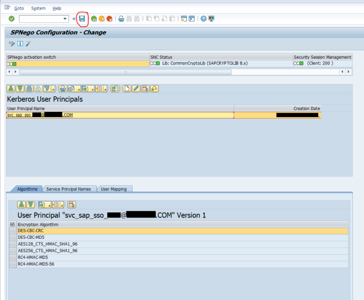The image size is (364, 300).
Task: Click the Creation Date column header
Action: [x=278, y=109]
